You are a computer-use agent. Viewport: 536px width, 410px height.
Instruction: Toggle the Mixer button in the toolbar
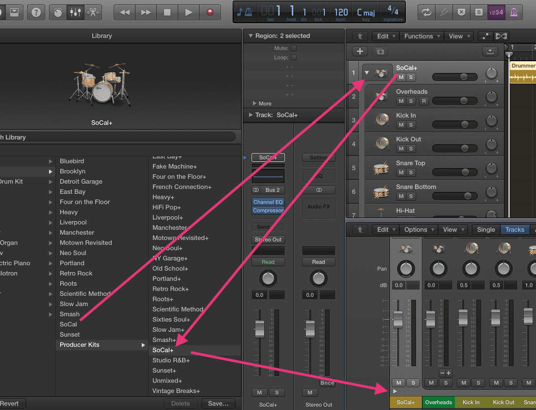(75, 13)
